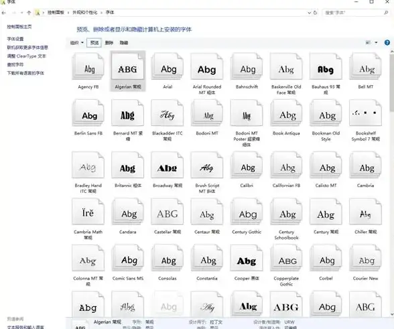The width and height of the screenshot is (394, 329).
Task: Open Font settings link in sidebar
Action: (15, 39)
